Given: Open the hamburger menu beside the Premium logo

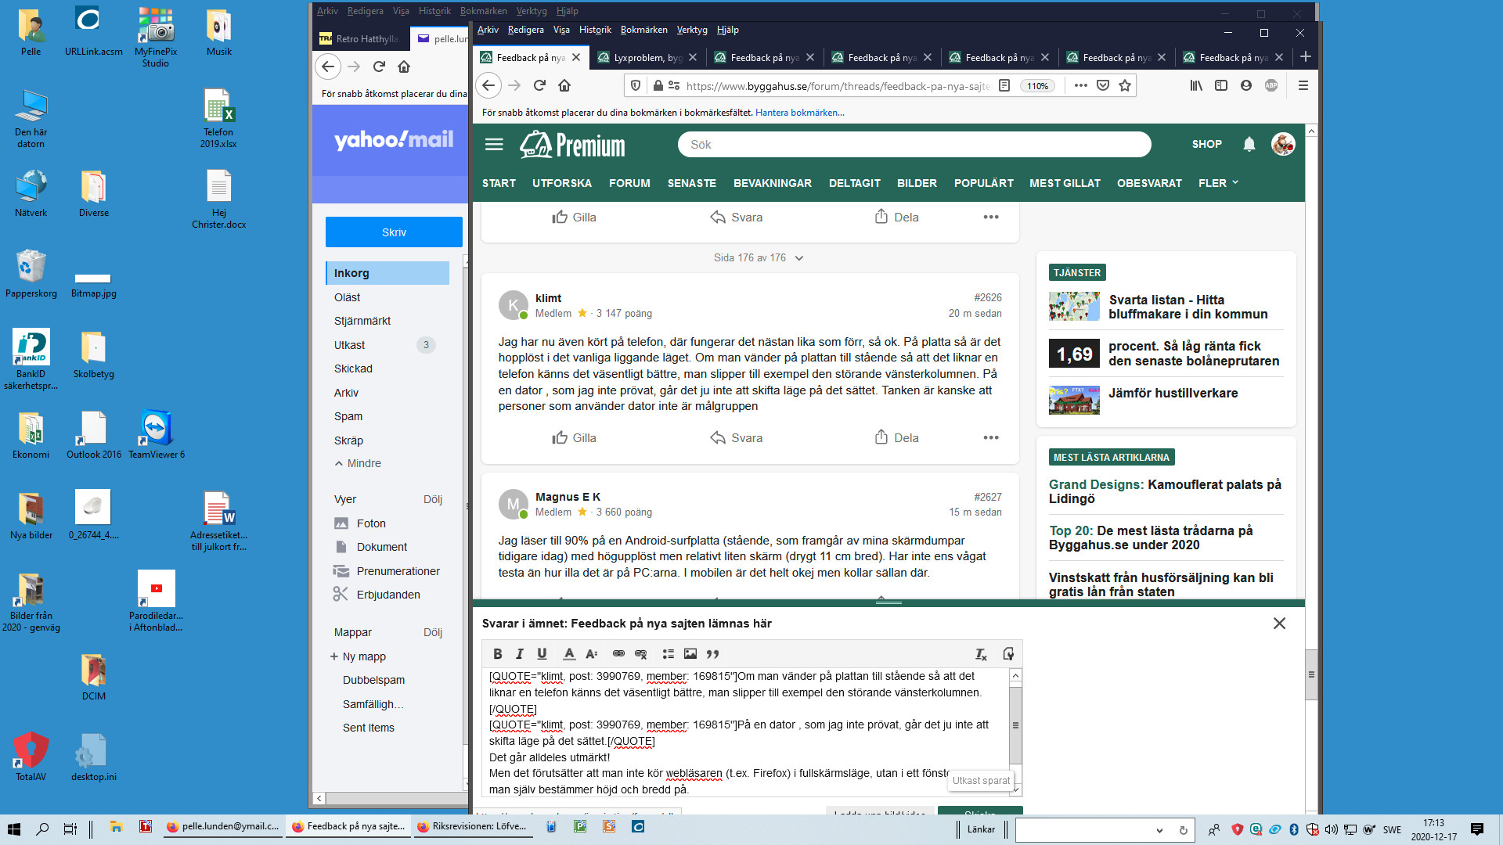Looking at the screenshot, I should point(494,144).
